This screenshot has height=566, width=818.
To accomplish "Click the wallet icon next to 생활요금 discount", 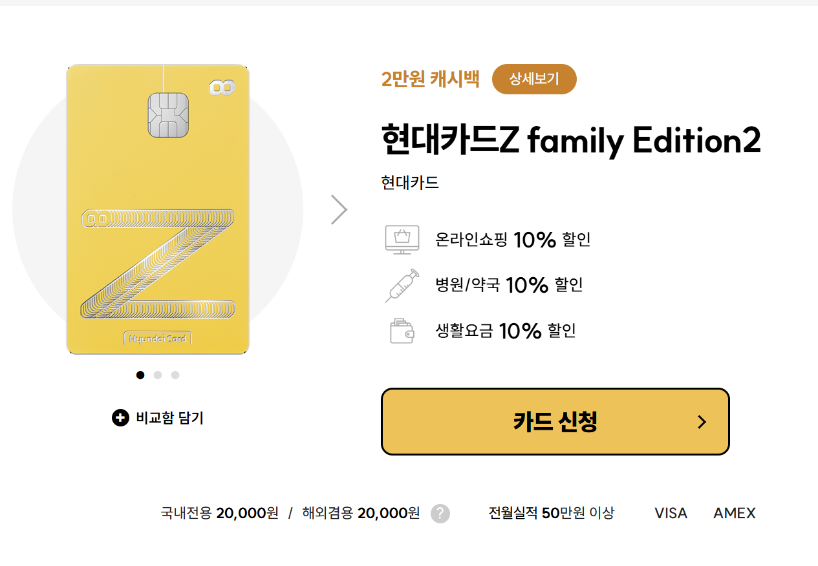I will click(402, 330).
